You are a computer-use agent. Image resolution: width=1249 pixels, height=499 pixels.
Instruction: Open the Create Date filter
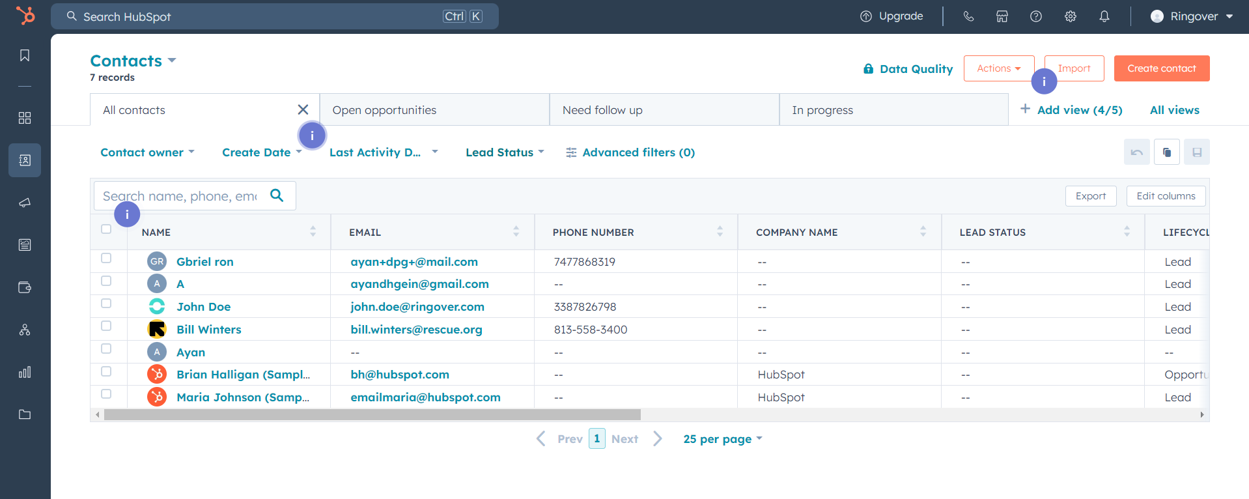(x=262, y=152)
